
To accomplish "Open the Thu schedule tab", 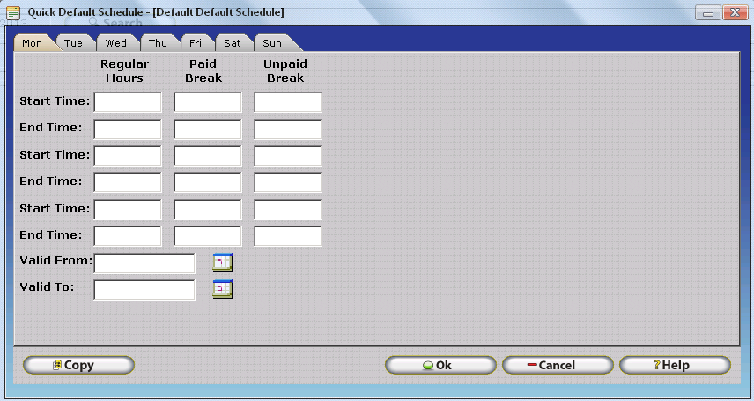I will point(158,43).
